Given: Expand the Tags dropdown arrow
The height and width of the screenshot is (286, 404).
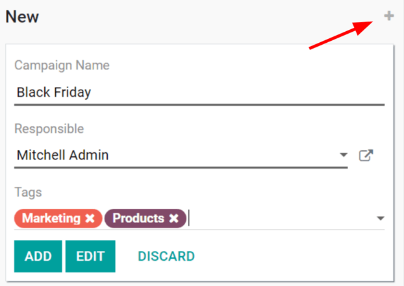Looking at the screenshot, I should tap(381, 219).
